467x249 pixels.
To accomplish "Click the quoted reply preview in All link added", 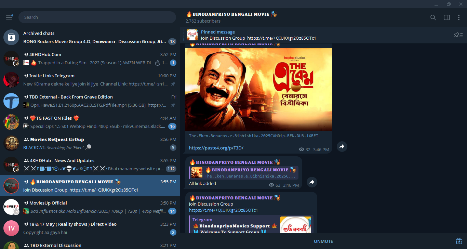I will pyautogui.click(x=244, y=173).
